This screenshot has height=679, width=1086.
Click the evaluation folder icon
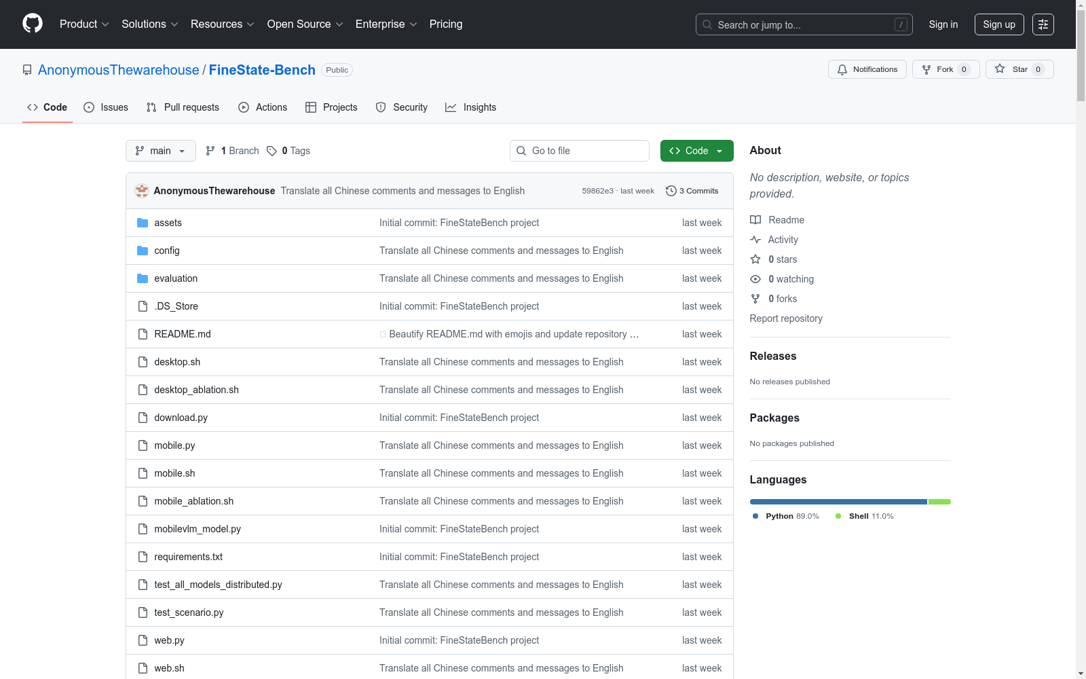coord(143,278)
